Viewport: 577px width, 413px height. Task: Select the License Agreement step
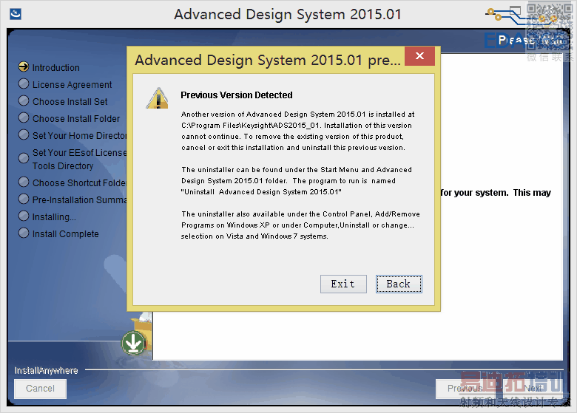pos(65,84)
